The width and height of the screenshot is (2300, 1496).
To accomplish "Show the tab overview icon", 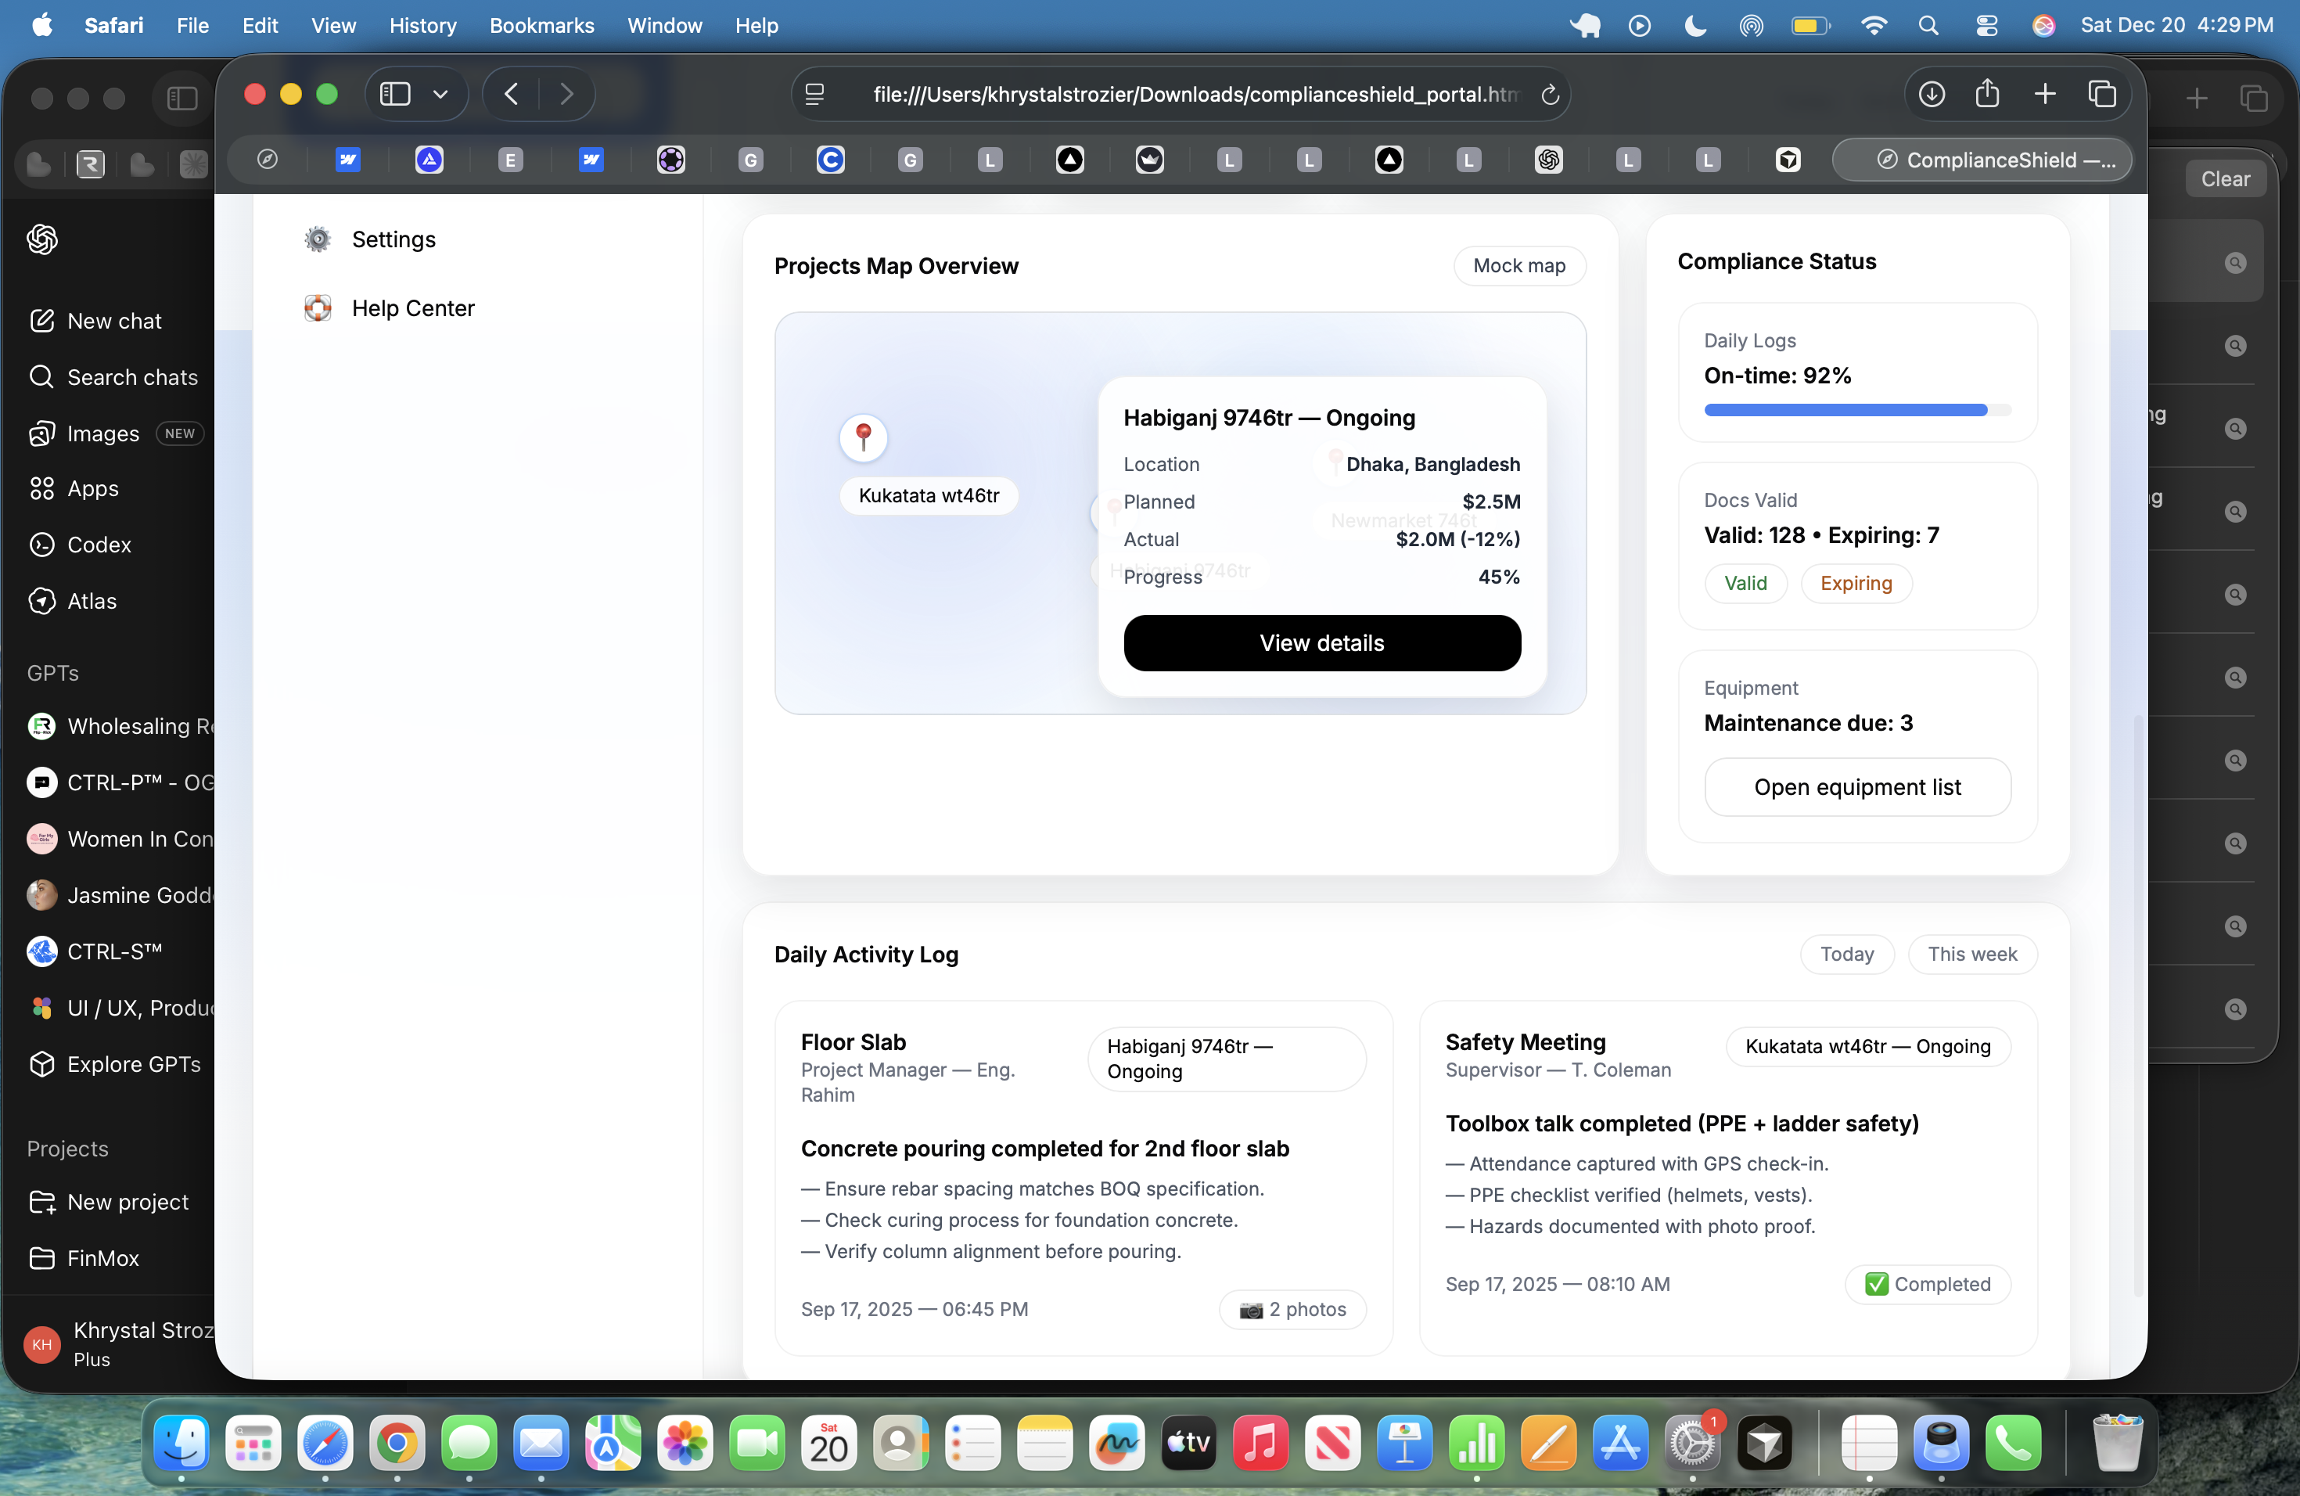I will (2102, 94).
